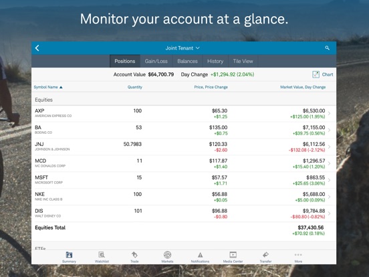Open the More dots icon
The width and height of the screenshot is (369, 277).
point(298,255)
